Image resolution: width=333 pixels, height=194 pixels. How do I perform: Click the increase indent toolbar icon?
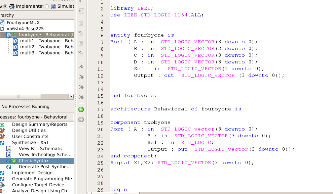[81, 11]
